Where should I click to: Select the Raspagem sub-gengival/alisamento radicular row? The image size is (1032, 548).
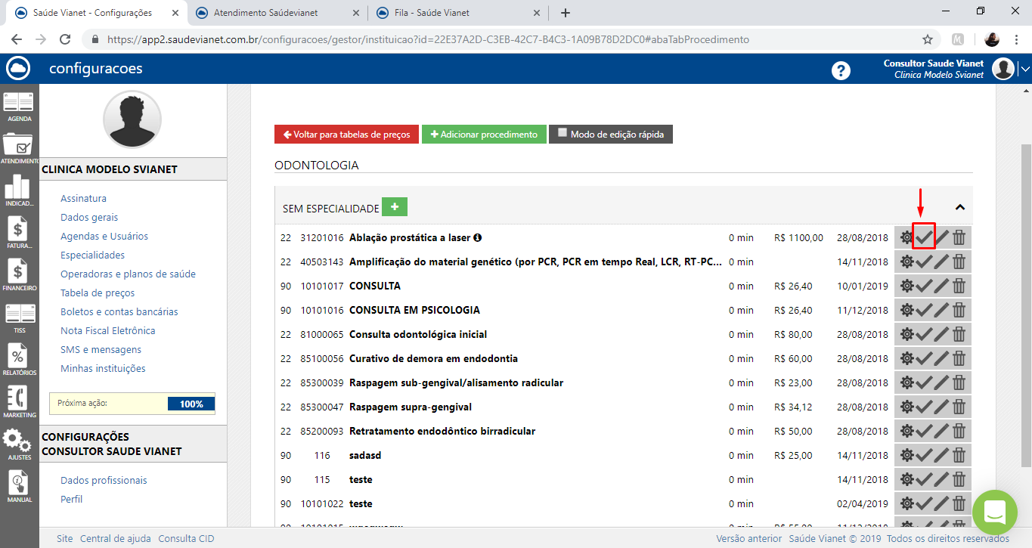(624, 383)
